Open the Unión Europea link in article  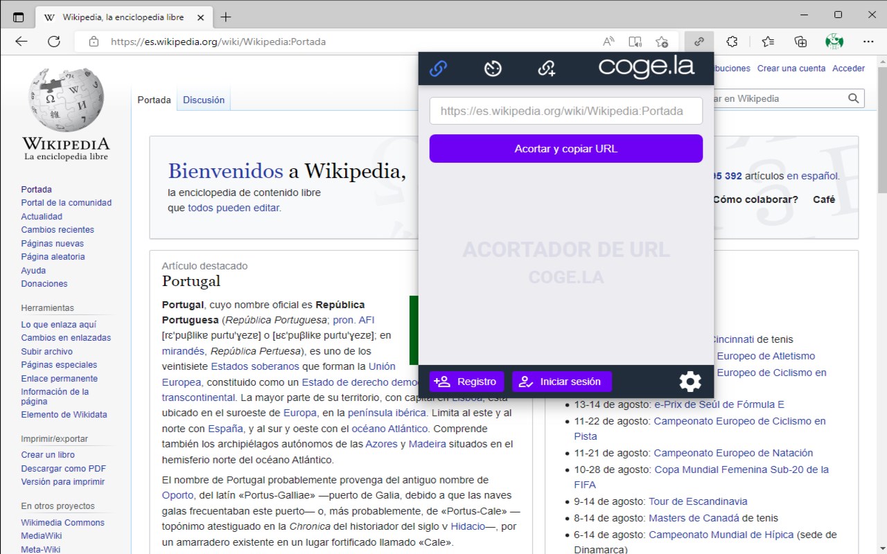click(x=382, y=366)
